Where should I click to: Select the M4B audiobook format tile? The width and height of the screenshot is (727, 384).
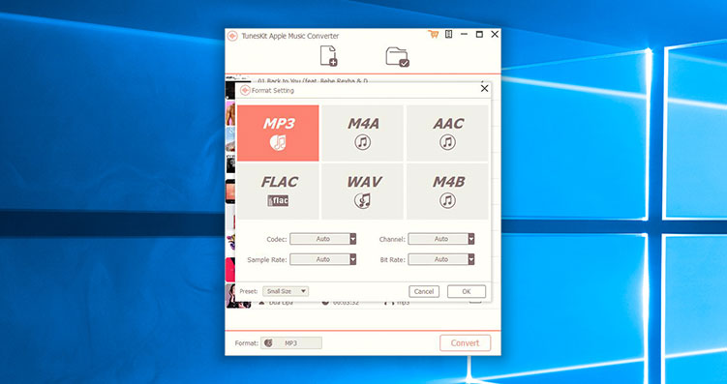click(447, 192)
